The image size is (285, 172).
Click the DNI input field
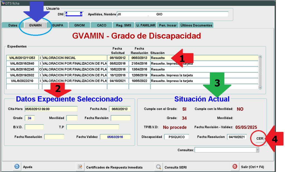(74, 14)
